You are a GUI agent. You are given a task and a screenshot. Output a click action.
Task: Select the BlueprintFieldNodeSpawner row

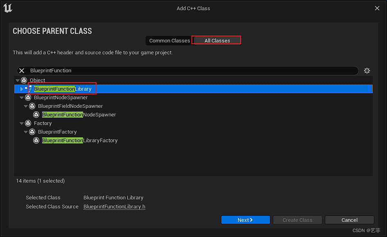pos(193,106)
